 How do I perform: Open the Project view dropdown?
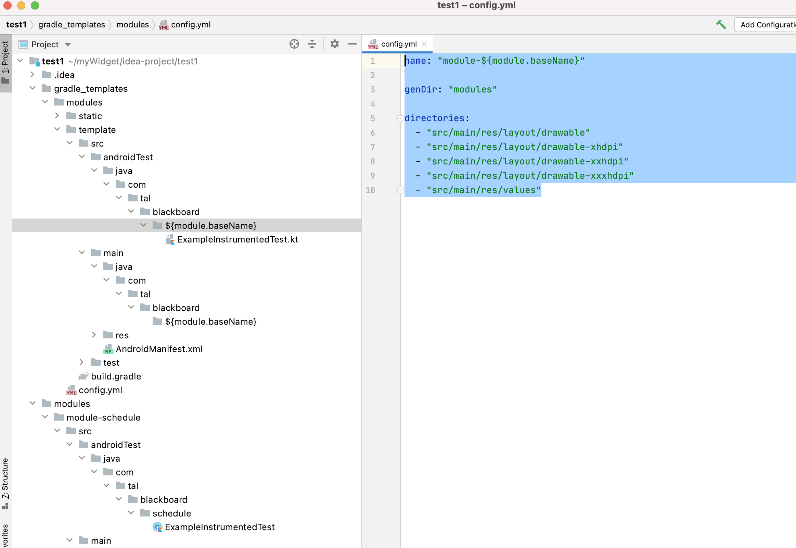click(x=68, y=45)
